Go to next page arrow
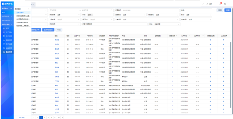Screen dimensions: 233x119 tap(62, 117)
